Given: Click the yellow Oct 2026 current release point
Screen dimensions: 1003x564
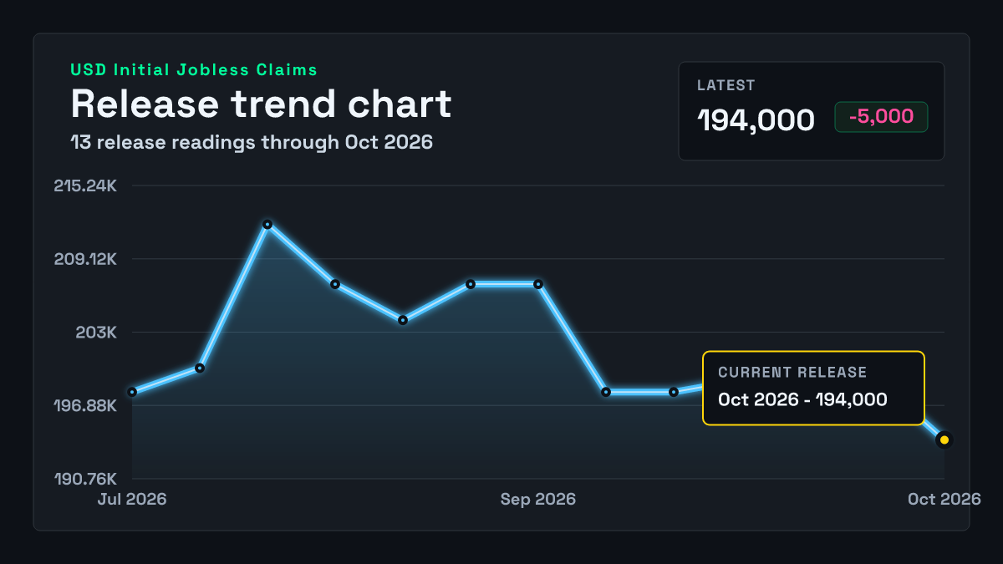Looking at the screenshot, I should 944,440.
